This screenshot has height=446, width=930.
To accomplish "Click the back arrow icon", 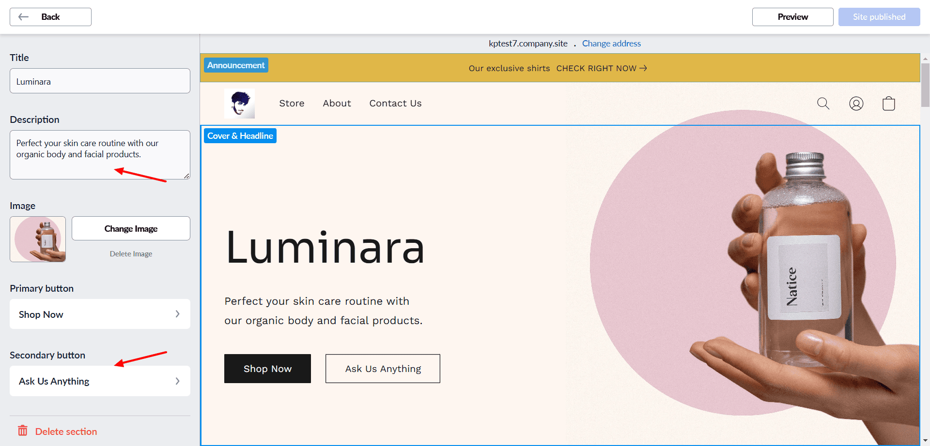I will [x=23, y=17].
